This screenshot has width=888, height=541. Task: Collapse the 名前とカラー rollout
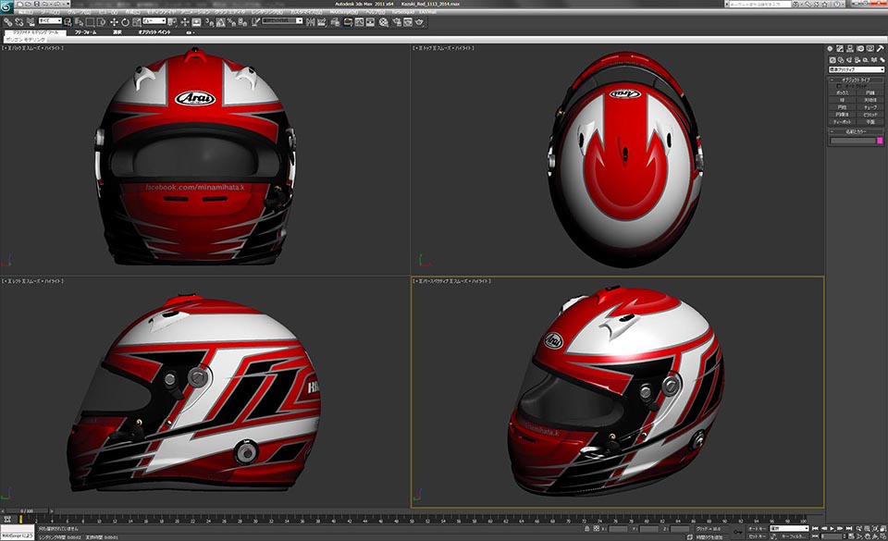(857, 132)
